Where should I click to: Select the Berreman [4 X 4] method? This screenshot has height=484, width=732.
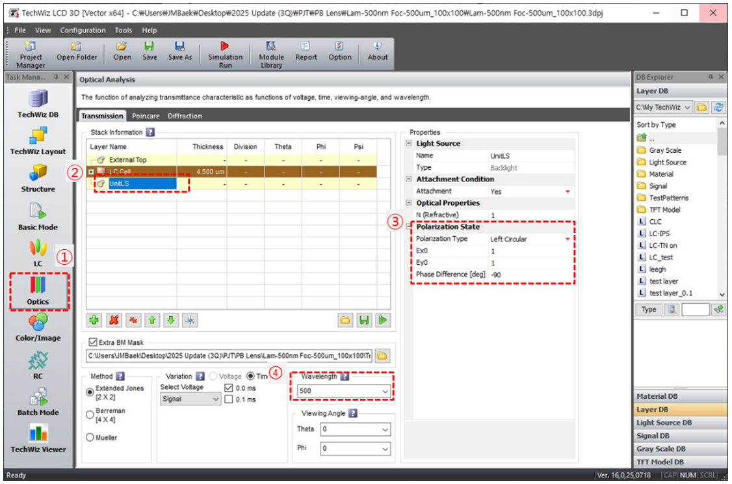tap(90, 414)
